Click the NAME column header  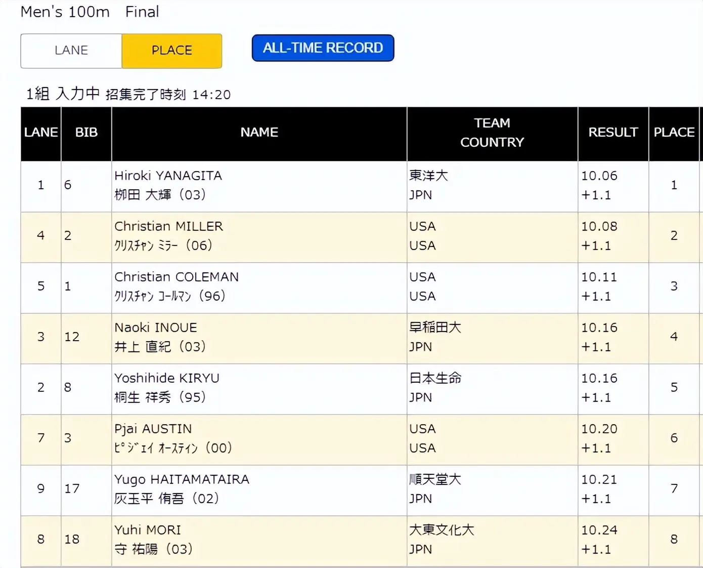coord(259,133)
